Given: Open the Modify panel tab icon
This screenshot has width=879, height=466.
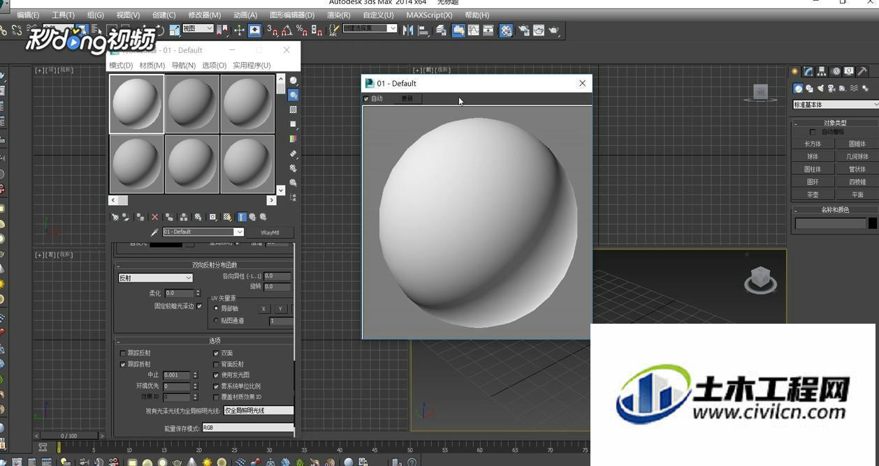Looking at the screenshot, I should coord(808,71).
